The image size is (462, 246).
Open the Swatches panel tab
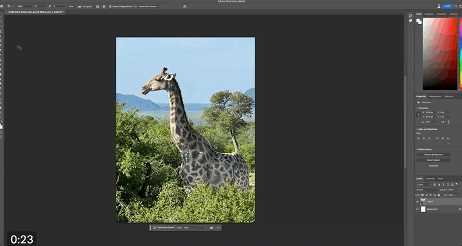(429, 13)
